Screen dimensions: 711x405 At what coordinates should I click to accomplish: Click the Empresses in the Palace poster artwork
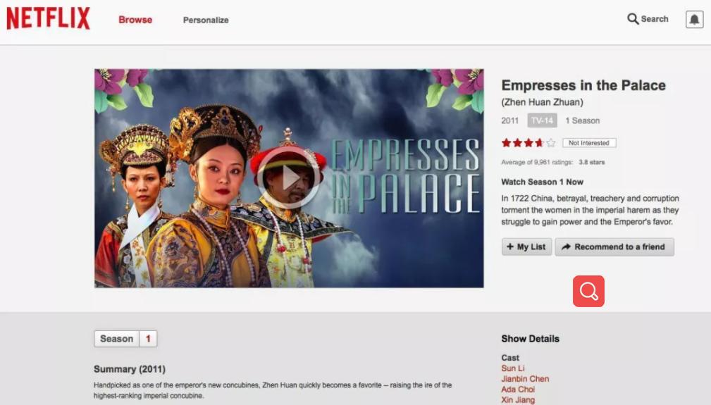[x=289, y=178]
